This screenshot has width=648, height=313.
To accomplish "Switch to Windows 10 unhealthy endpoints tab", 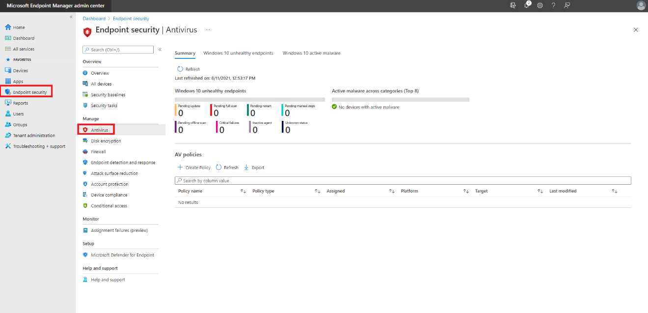I will pyautogui.click(x=239, y=53).
